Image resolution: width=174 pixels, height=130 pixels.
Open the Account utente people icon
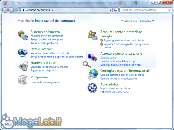coord(92,35)
